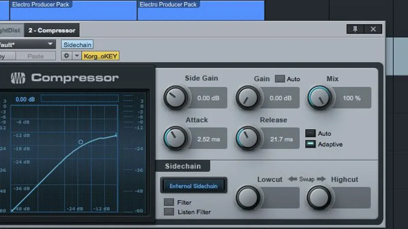Click the Side Gain knob
Image resolution: width=408 pixels, height=229 pixels.
point(176,98)
